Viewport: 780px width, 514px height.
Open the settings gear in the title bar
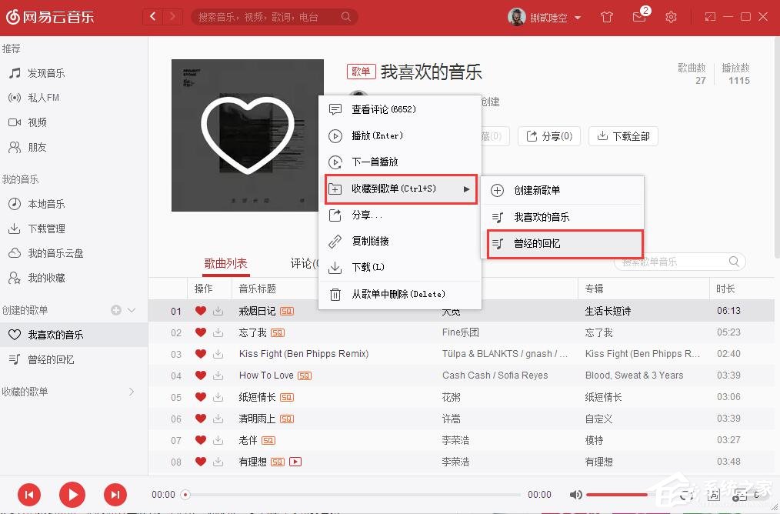[670, 16]
